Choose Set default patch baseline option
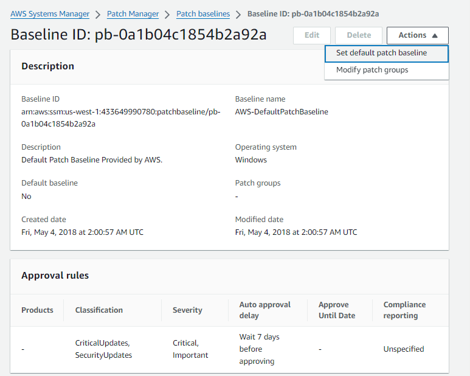This screenshot has width=470, height=376. [387, 54]
